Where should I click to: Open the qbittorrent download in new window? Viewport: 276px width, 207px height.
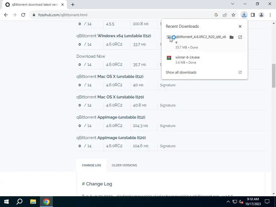[240, 37]
